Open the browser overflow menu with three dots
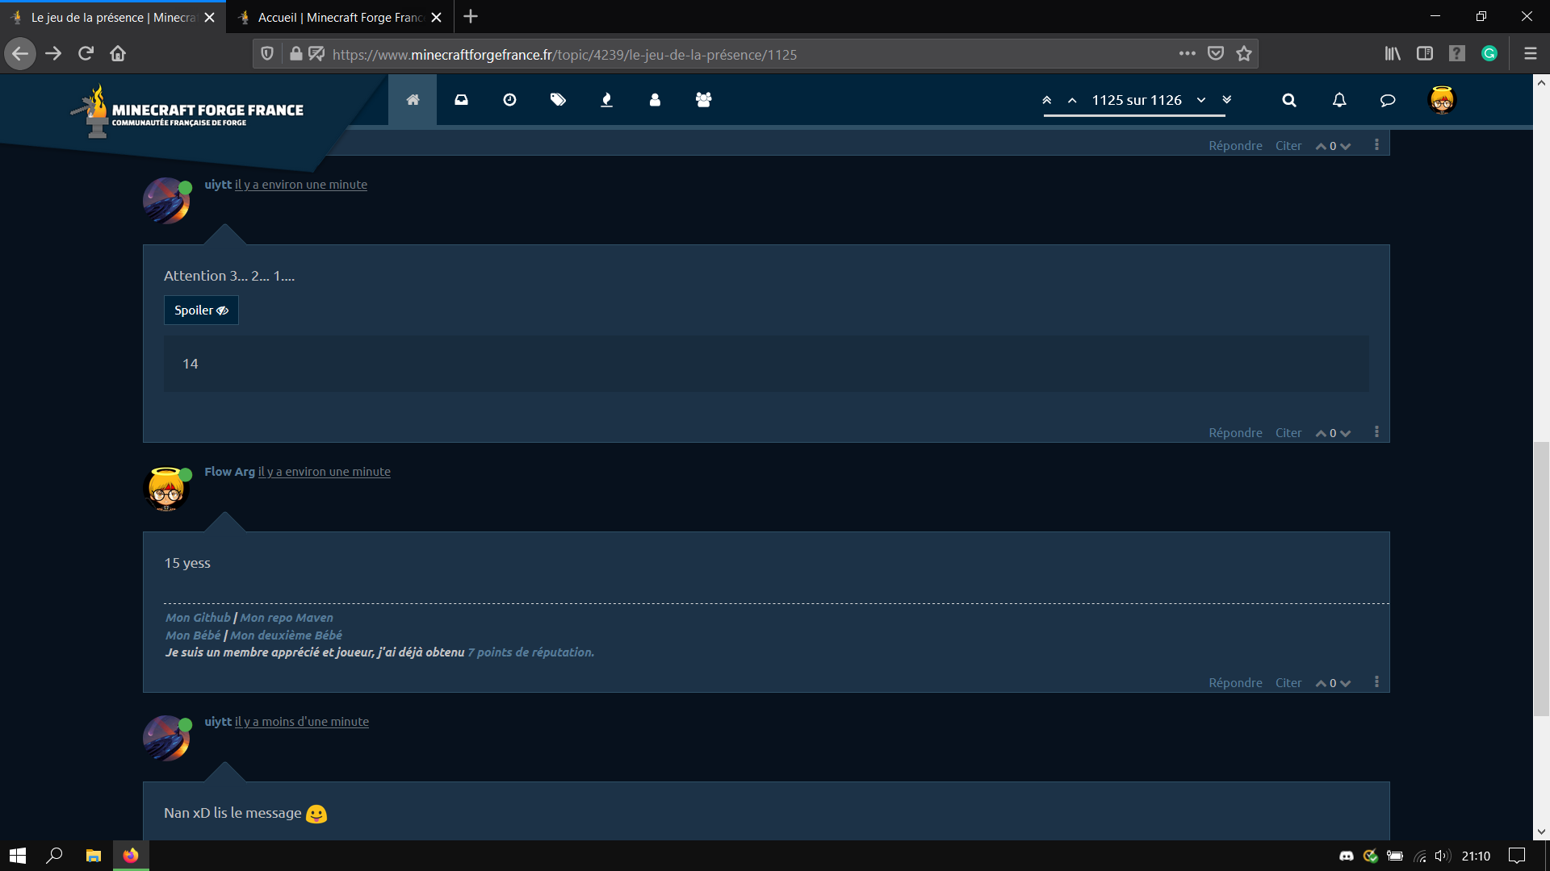The width and height of the screenshot is (1550, 871). [x=1187, y=53]
